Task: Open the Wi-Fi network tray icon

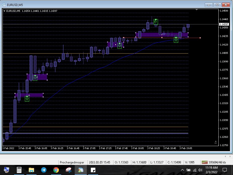Action: tap(195, 170)
